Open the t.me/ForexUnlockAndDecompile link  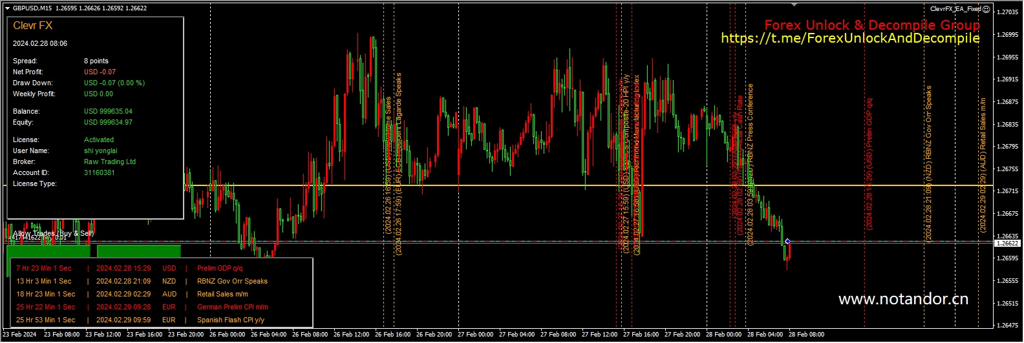[x=850, y=39]
